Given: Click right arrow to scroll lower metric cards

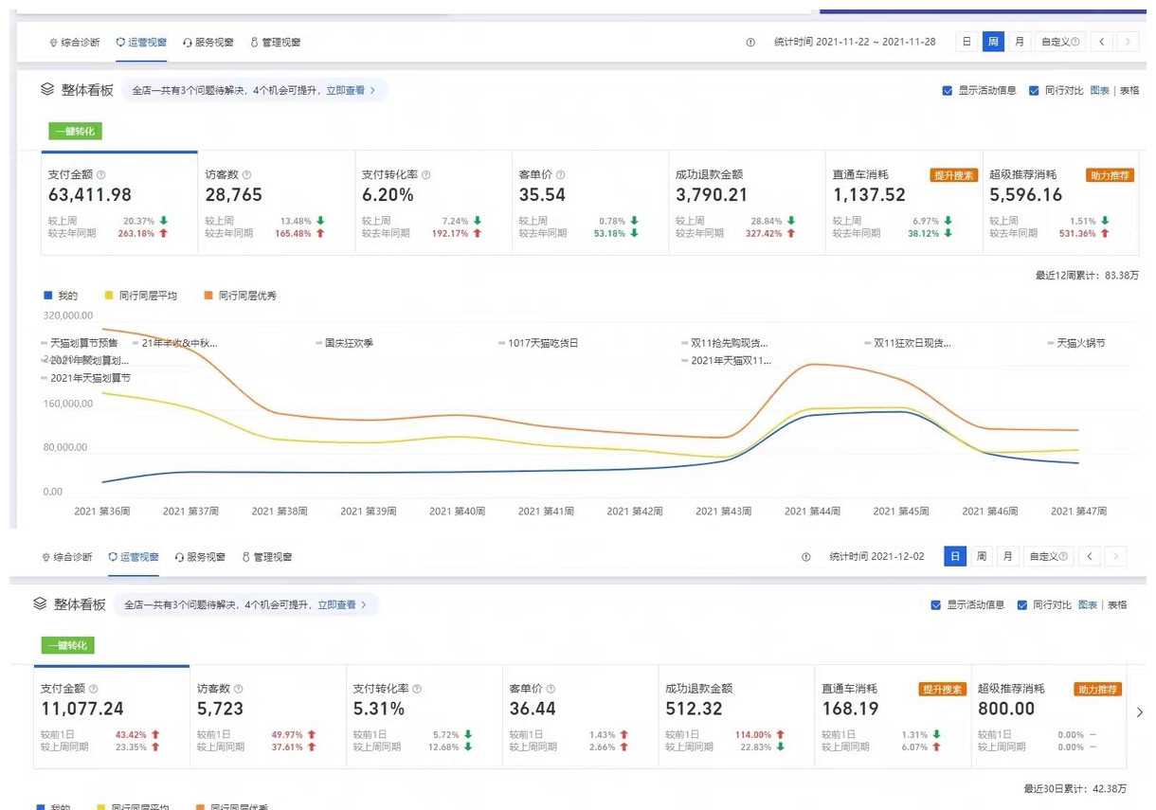Looking at the screenshot, I should pyautogui.click(x=1139, y=712).
